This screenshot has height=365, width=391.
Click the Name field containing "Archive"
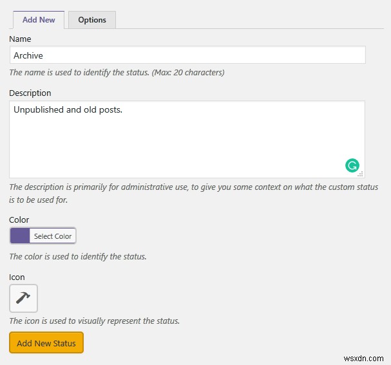pyautogui.click(x=187, y=55)
